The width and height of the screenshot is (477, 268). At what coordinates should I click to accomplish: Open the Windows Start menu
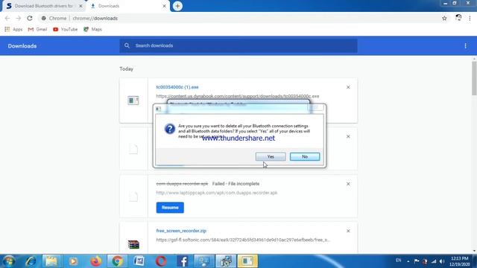9,261
